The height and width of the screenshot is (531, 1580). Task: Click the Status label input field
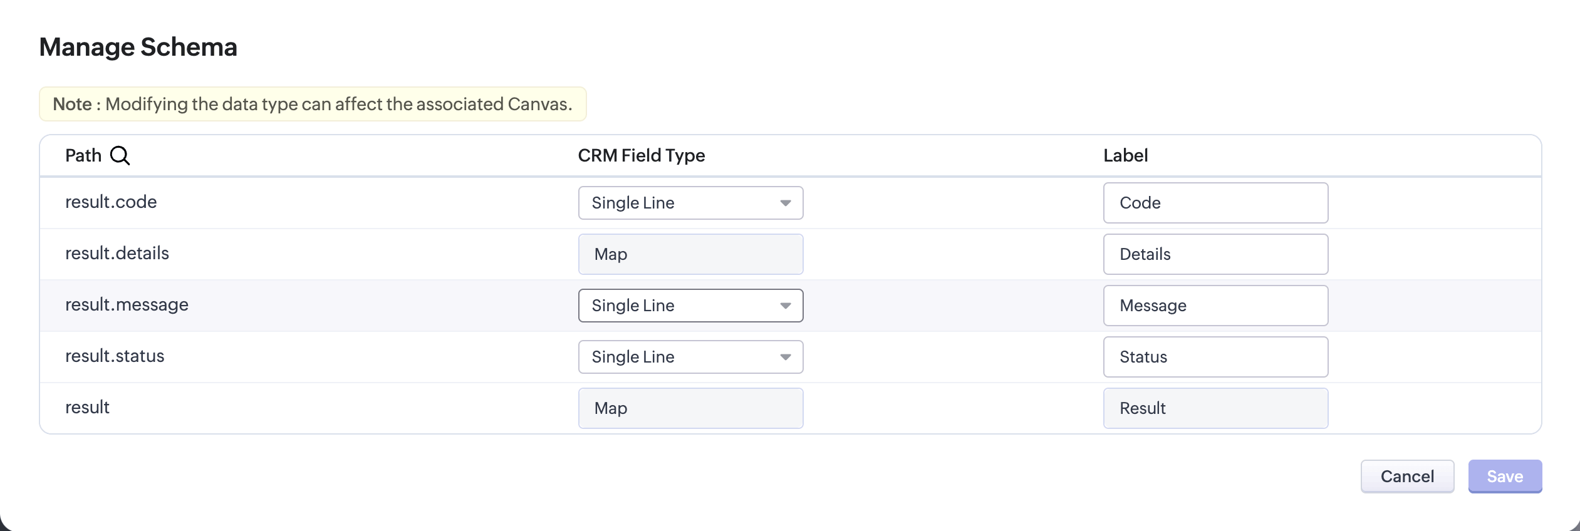(1215, 357)
